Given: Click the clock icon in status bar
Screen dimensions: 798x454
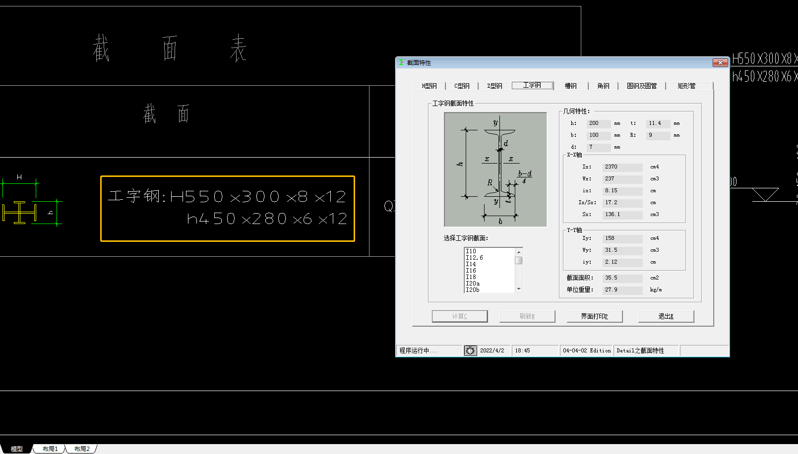Looking at the screenshot, I should (x=470, y=350).
